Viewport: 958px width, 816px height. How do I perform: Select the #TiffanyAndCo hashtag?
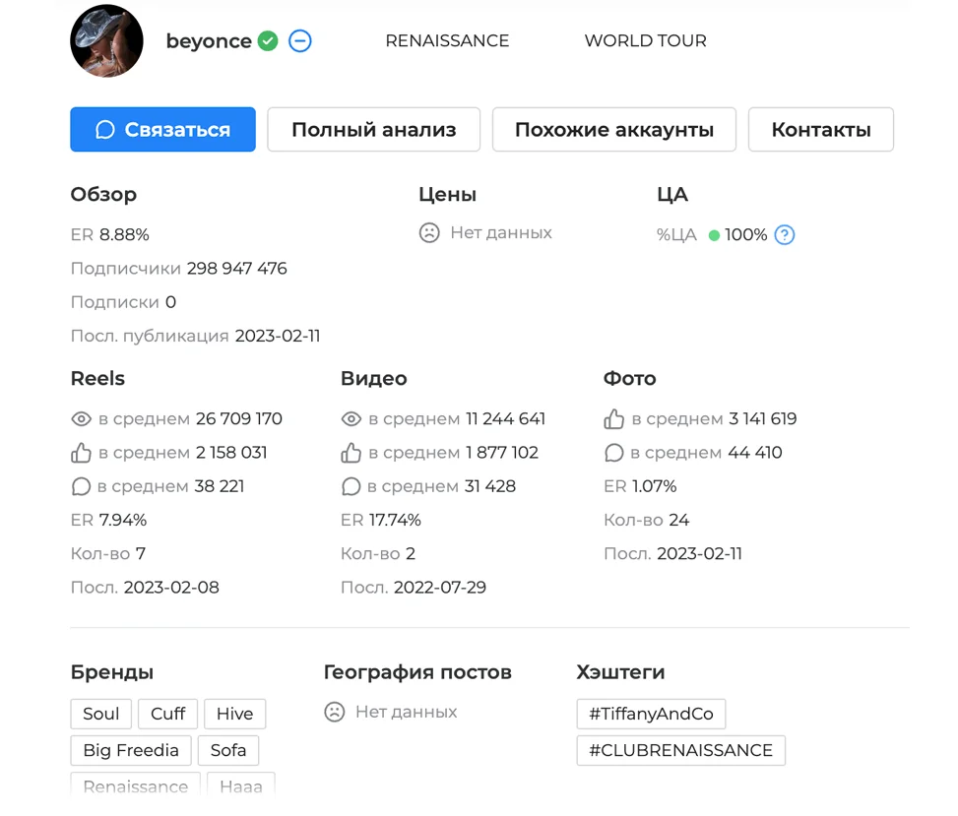click(651, 713)
